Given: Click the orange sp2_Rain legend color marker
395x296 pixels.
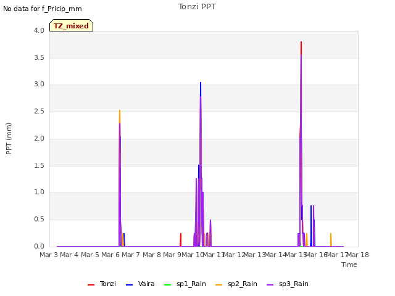Looking at the screenshot, I should click(x=219, y=285).
